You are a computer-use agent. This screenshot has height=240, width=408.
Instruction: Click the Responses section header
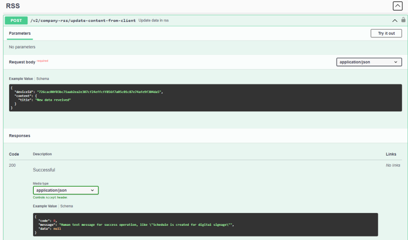coord(19,136)
